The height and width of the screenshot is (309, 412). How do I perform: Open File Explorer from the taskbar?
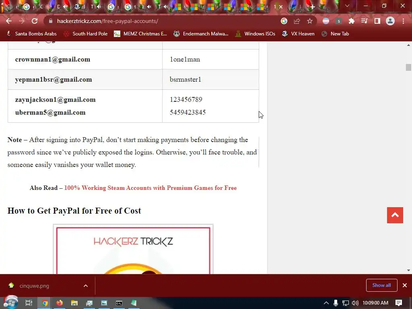coord(74,303)
